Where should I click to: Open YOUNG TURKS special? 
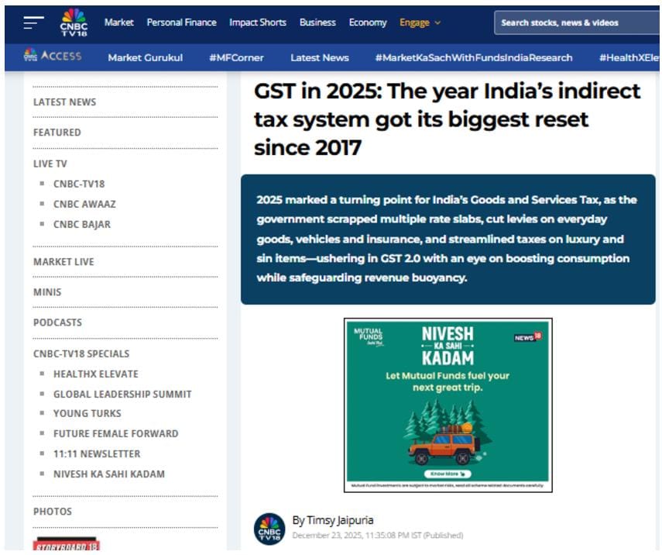pyautogui.click(x=87, y=413)
